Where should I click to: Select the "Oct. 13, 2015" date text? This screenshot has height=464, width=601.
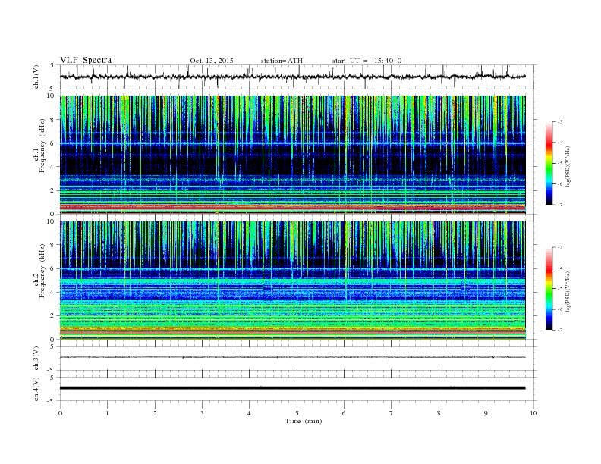[212, 61]
